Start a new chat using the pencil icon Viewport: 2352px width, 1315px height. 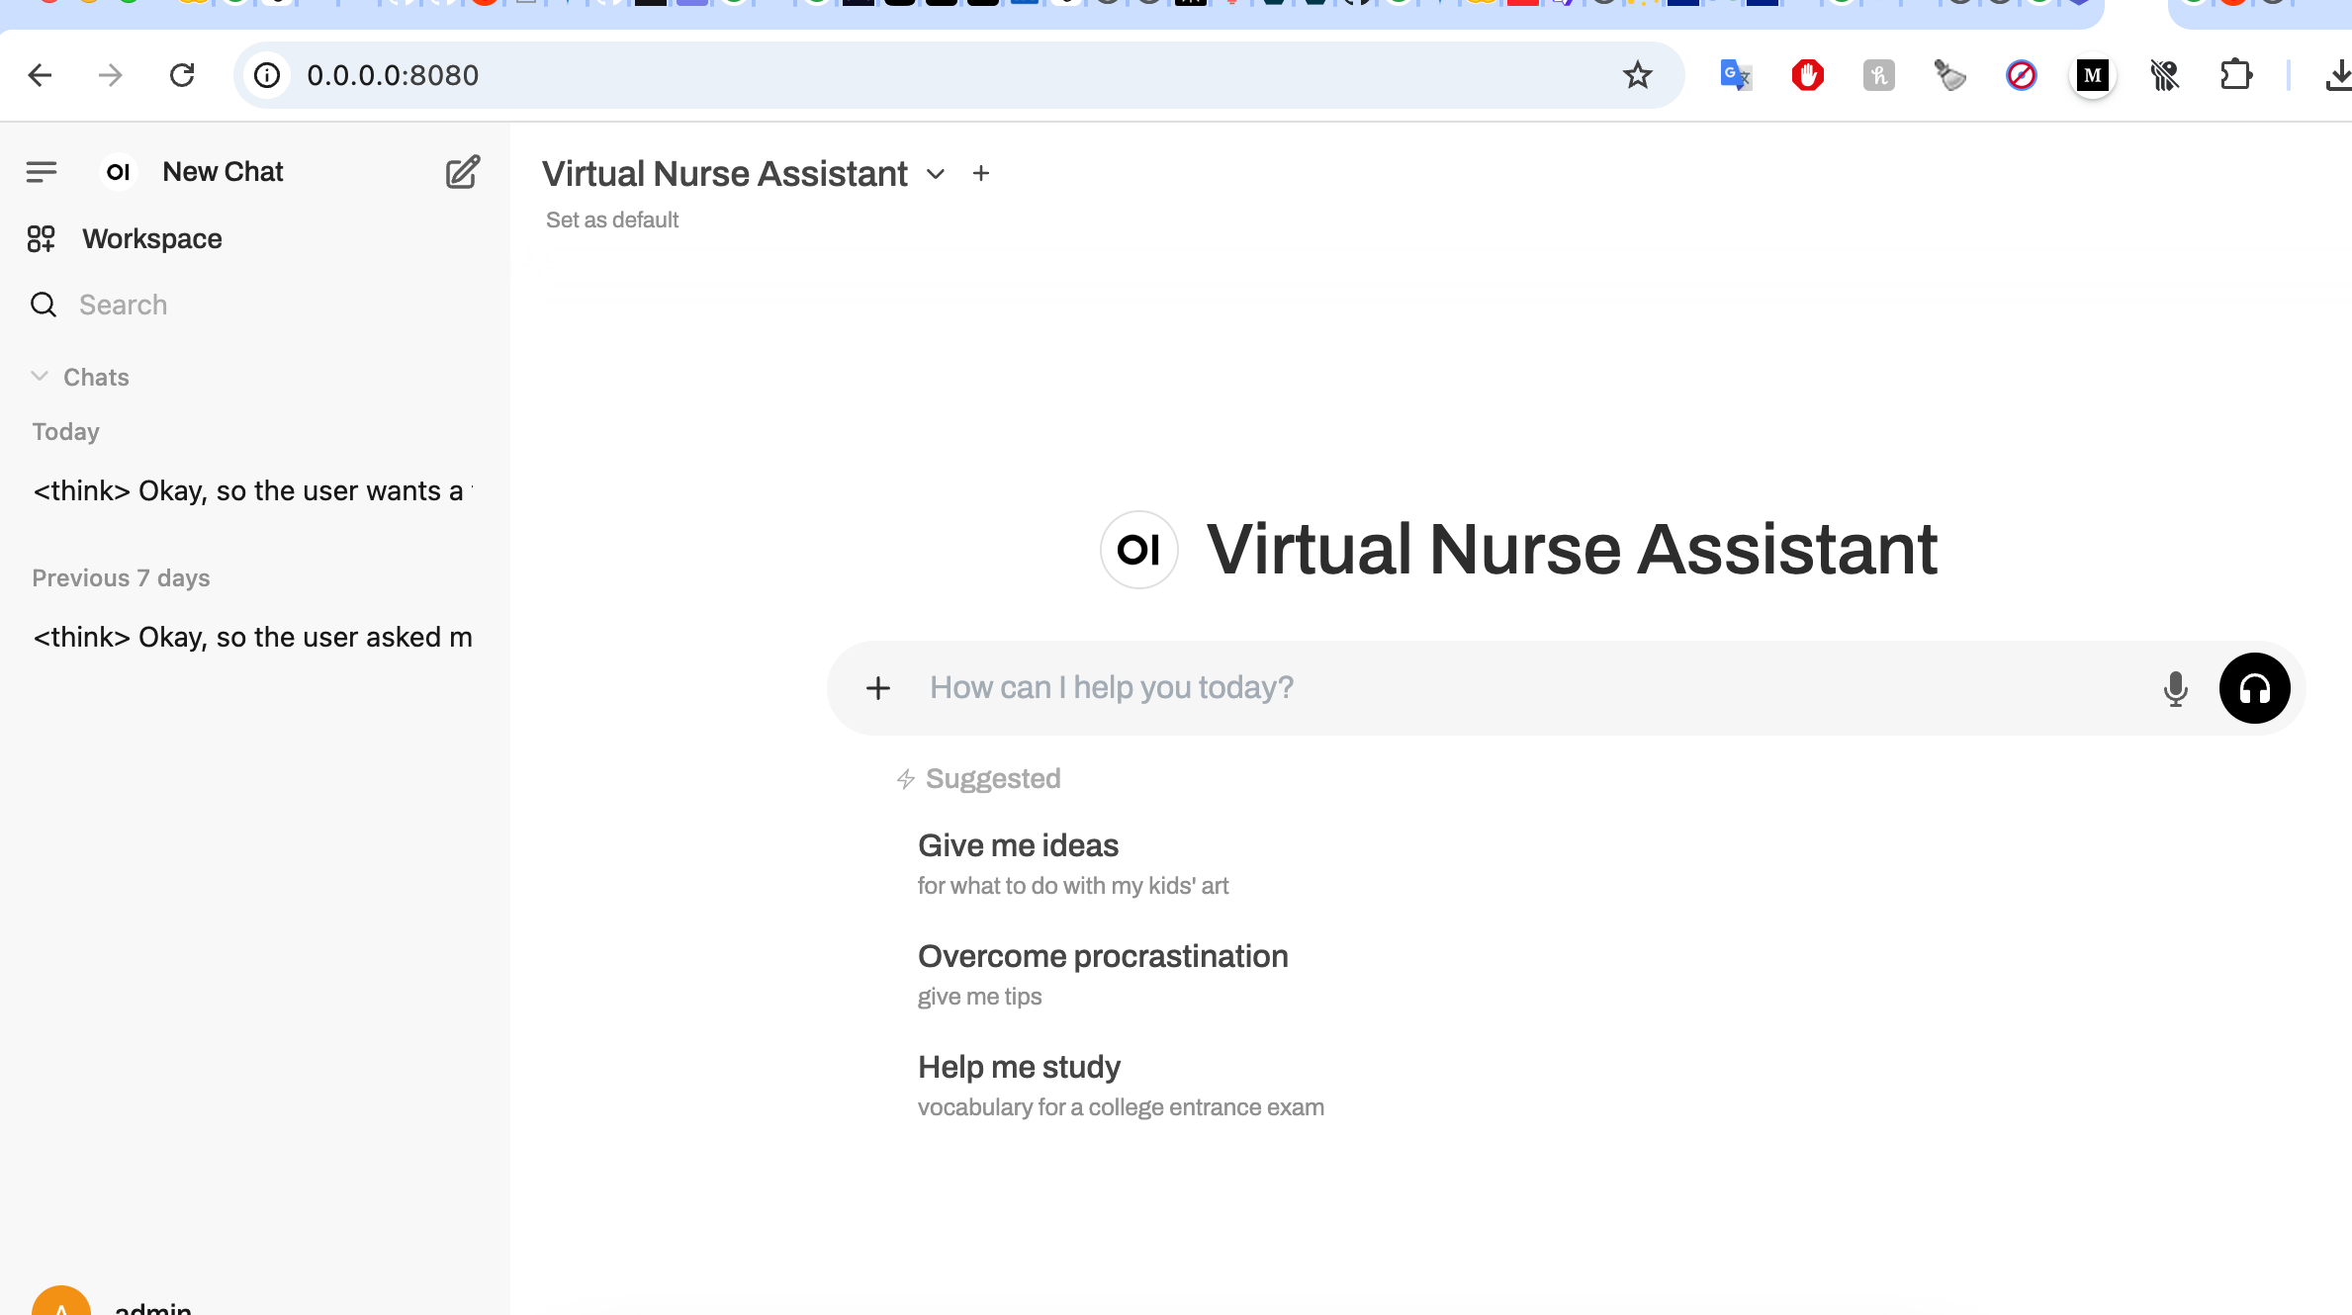pyautogui.click(x=461, y=171)
